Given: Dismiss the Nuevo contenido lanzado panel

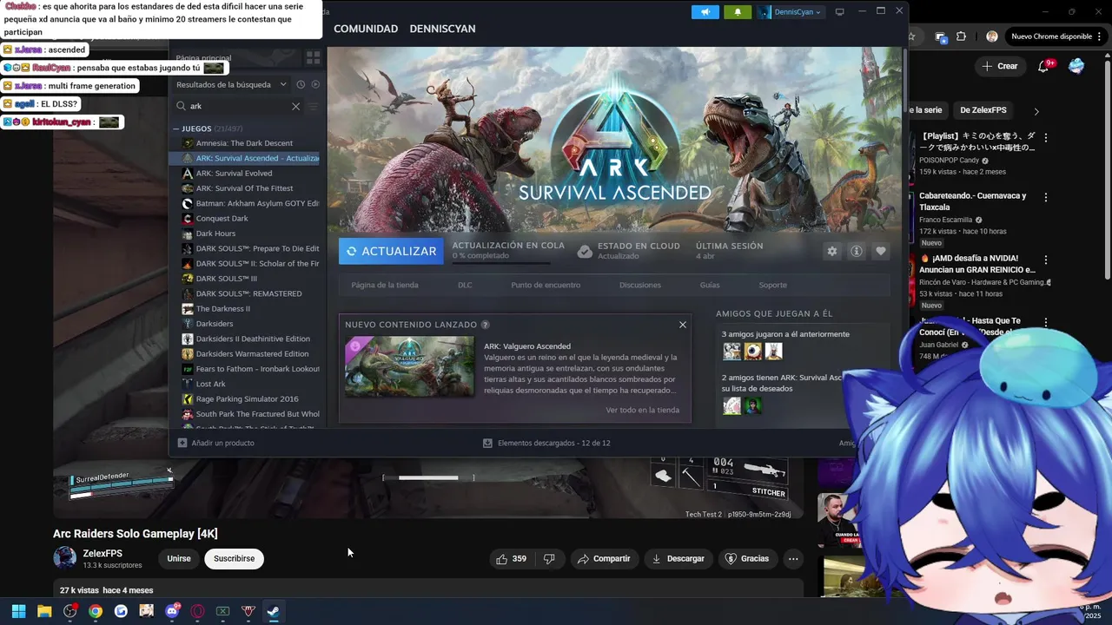Looking at the screenshot, I should [x=683, y=325].
